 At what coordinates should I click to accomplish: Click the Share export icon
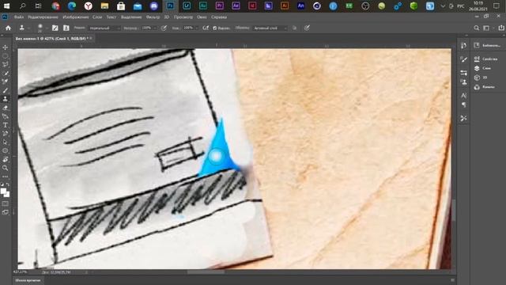(x=501, y=28)
